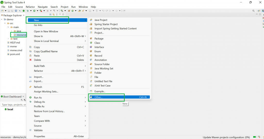Click the New Java Class toolbar icon
This screenshot has width=264, height=139.
pyautogui.click(x=72, y=11)
